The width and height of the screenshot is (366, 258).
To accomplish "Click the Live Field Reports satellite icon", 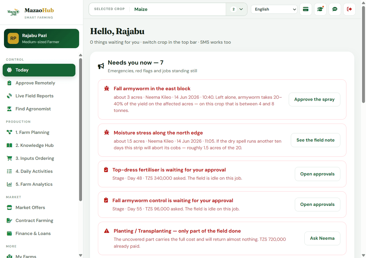I will [9, 96].
